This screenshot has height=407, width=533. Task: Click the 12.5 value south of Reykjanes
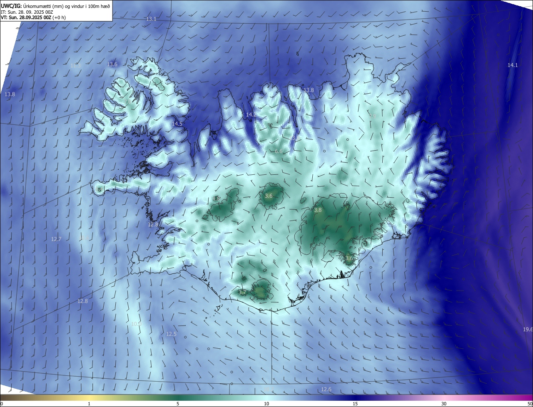pyautogui.click(x=171, y=334)
